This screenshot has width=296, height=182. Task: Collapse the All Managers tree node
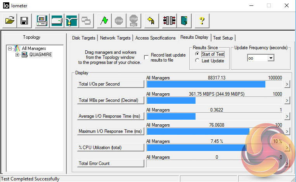[10, 49]
